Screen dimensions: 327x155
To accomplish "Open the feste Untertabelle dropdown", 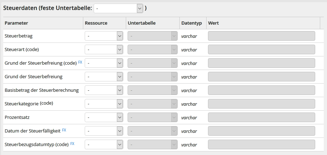I will tap(118, 8).
